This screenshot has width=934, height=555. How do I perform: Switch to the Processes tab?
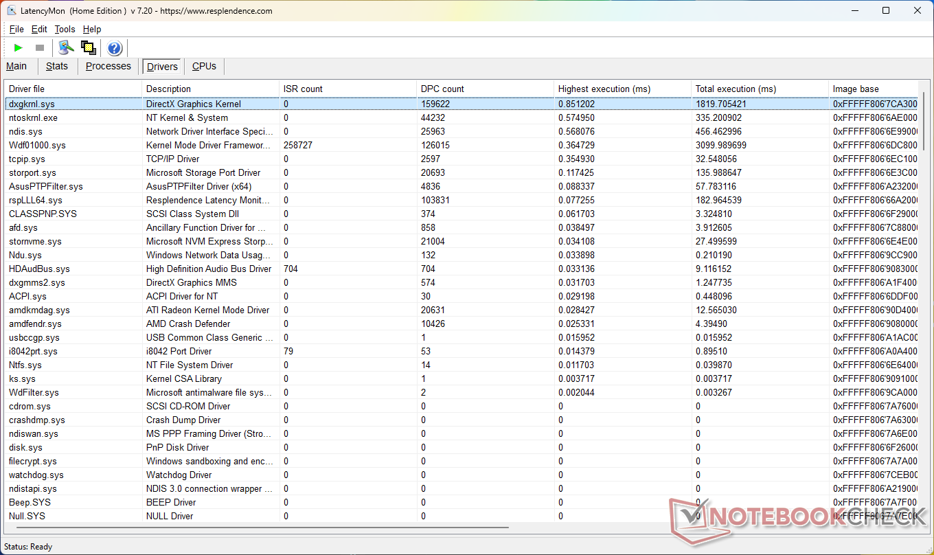coord(108,66)
